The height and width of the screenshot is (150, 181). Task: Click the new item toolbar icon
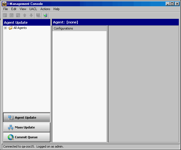pyautogui.click(x=5, y=15)
